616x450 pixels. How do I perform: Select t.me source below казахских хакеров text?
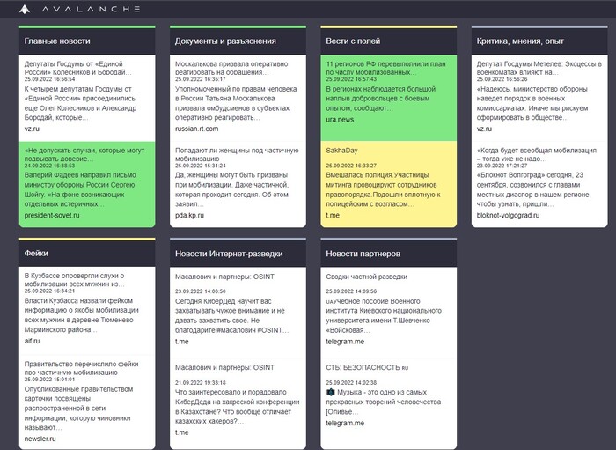coord(182,432)
